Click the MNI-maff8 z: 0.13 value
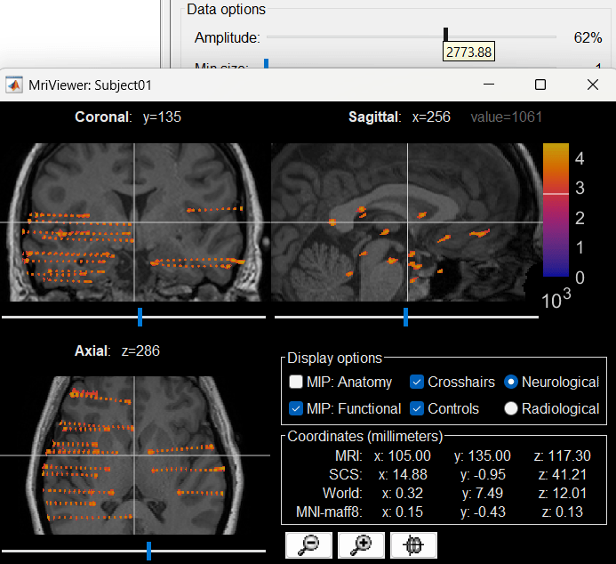 point(563,512)
